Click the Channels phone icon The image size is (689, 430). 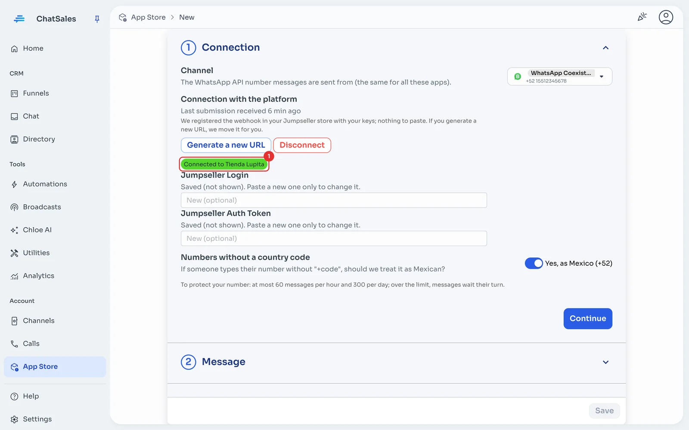(14, 321)
